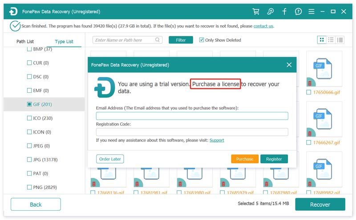The image size is (356, 220).
Task: Check the ICO (230) checkbox
Action: pos(29,118)
